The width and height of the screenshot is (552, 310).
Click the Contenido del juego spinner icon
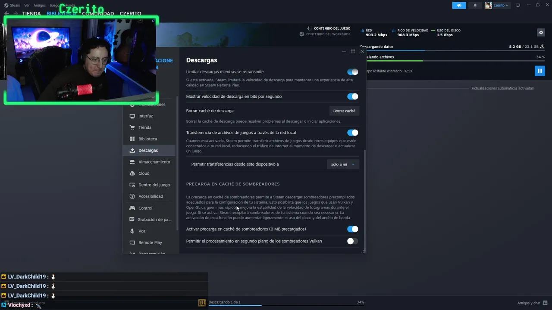tap(309, 28)
